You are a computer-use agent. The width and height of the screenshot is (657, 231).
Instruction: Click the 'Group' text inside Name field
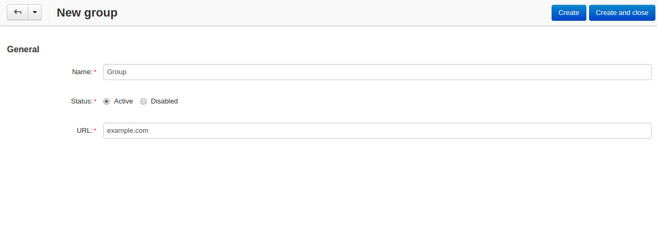[x=117, y=72]
